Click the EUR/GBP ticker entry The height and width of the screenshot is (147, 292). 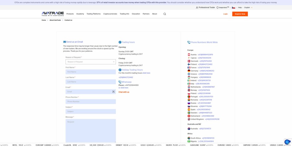48,145
